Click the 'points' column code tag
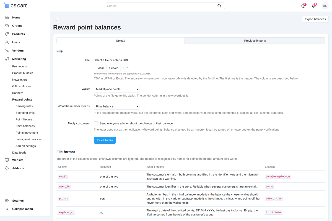 pyautogui.click(x=64, y=199)
